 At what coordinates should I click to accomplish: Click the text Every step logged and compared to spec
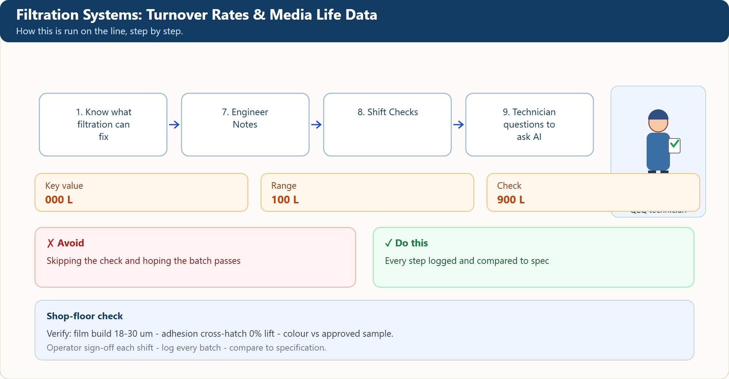(467, 261)
